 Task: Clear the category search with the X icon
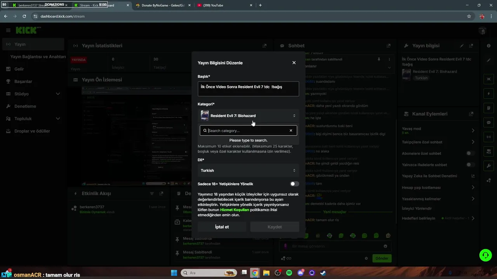(x=291, y=131)
